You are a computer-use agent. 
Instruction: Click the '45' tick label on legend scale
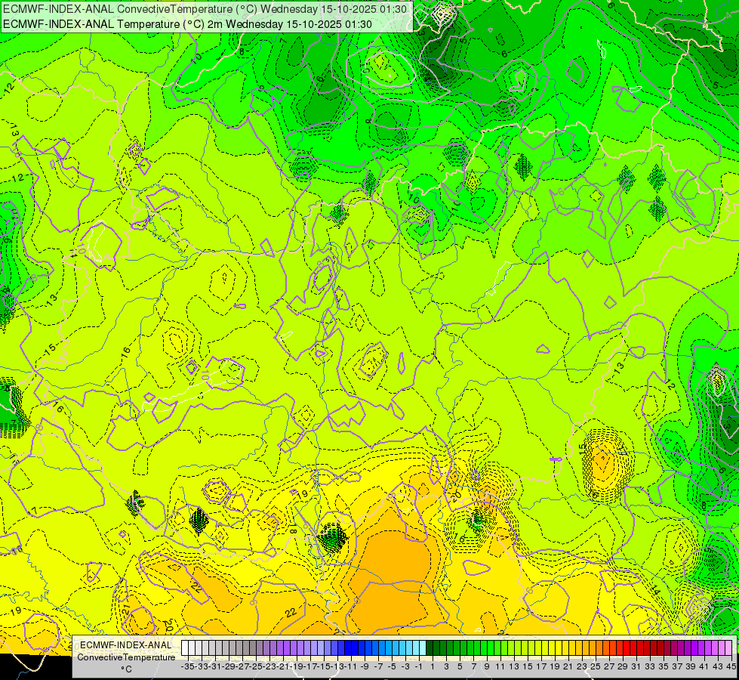click(x=731, y=666)
